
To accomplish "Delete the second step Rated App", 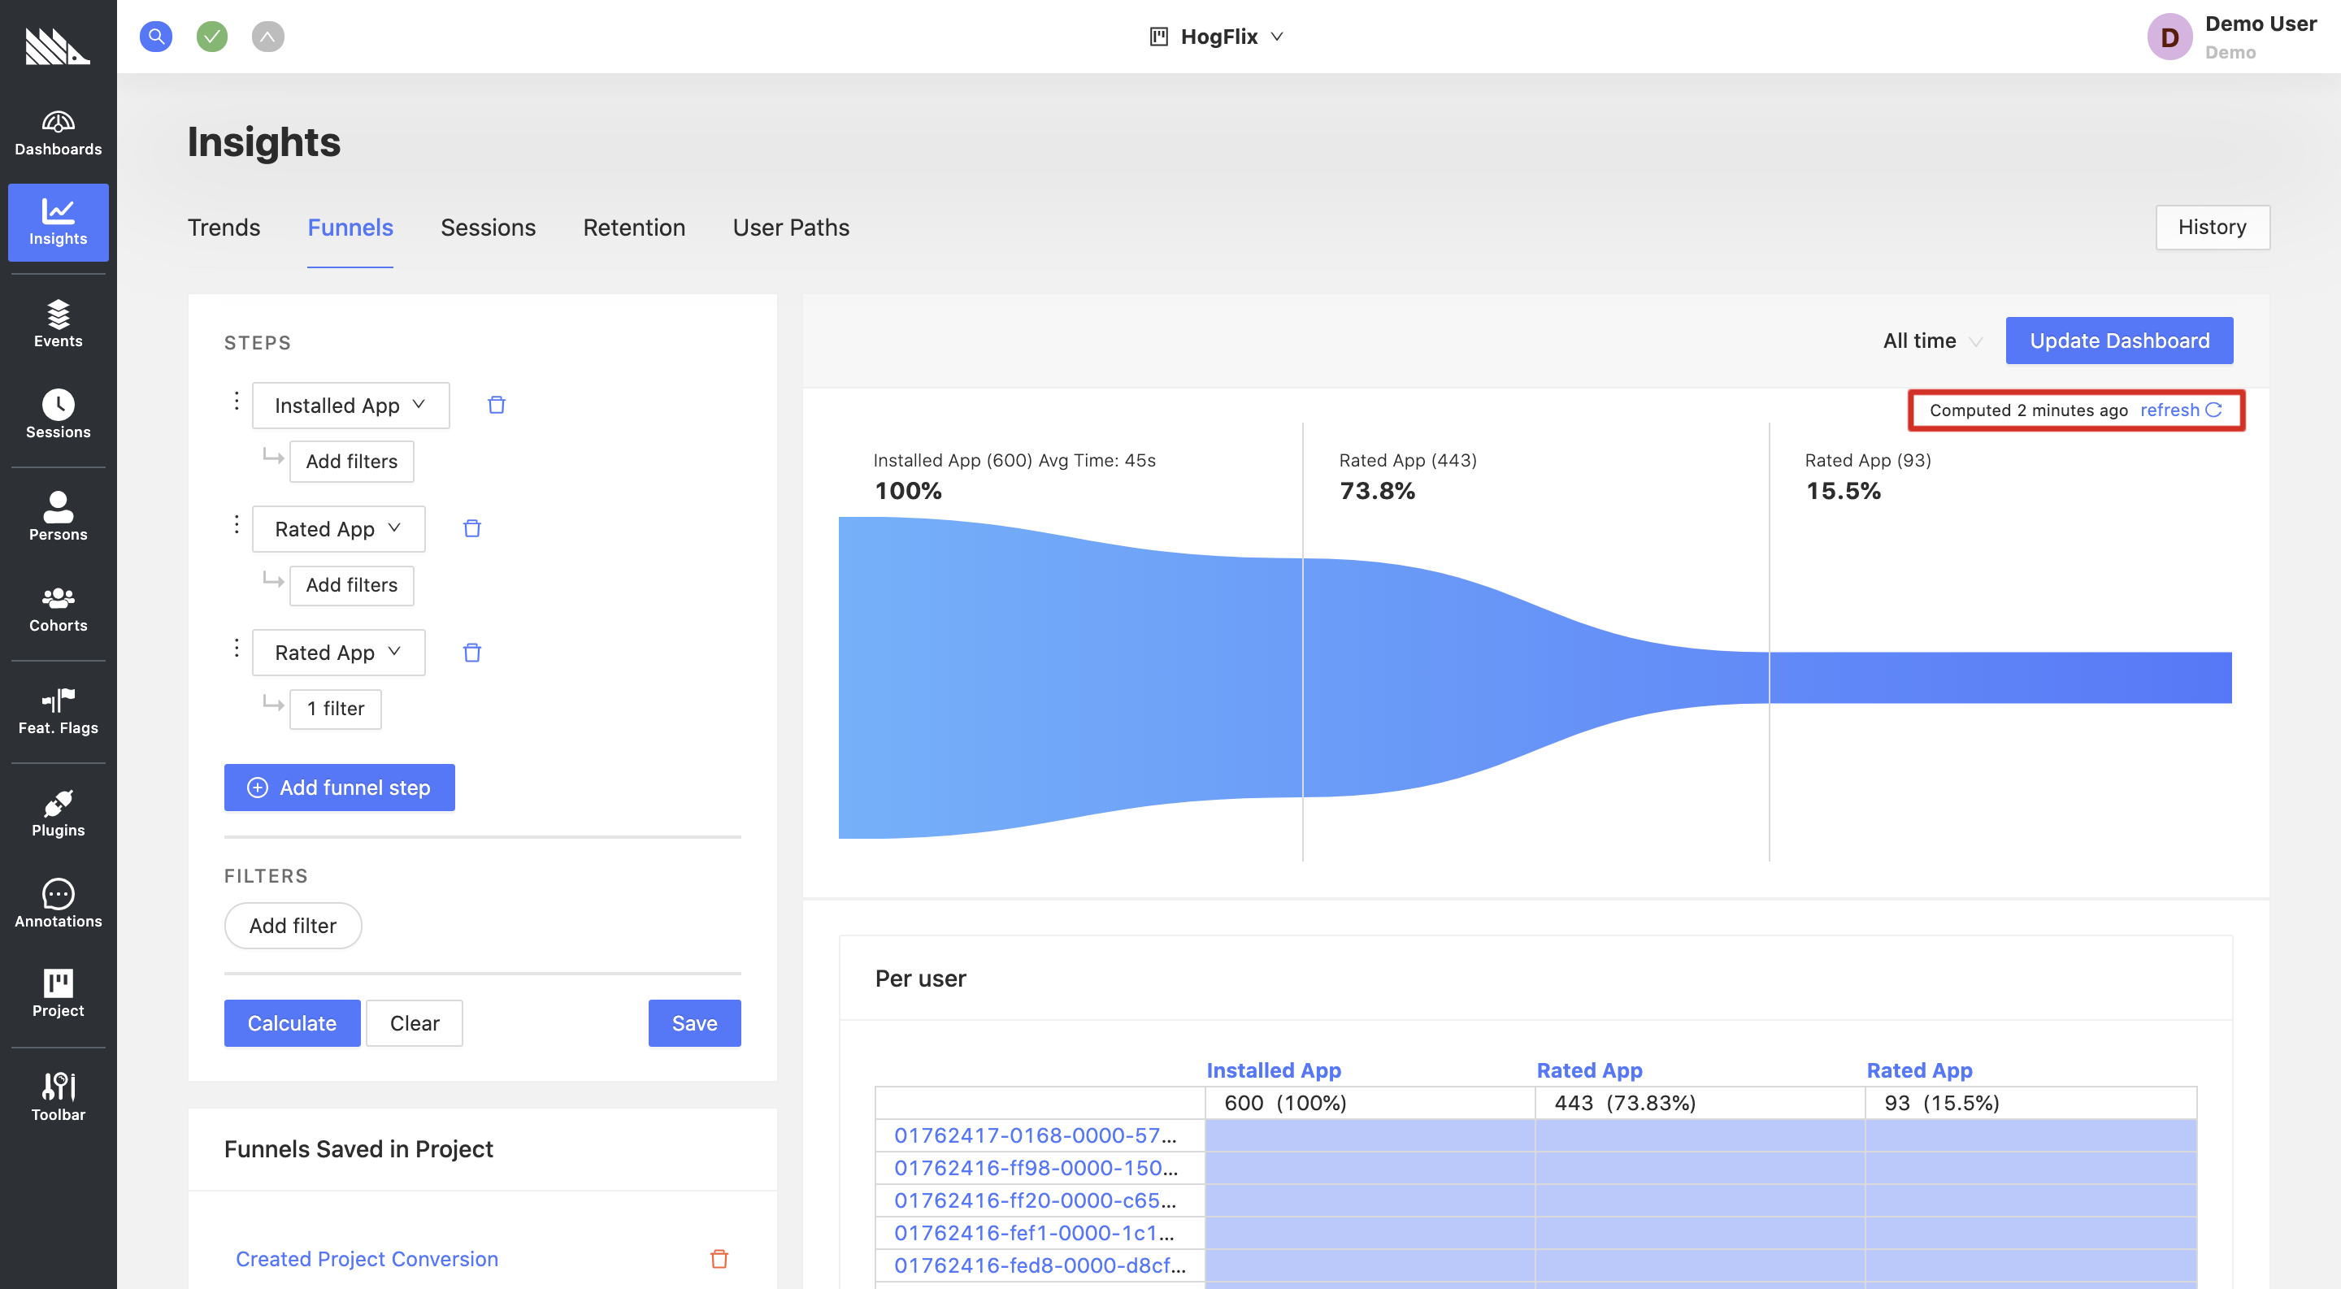I will pos(471,528).
